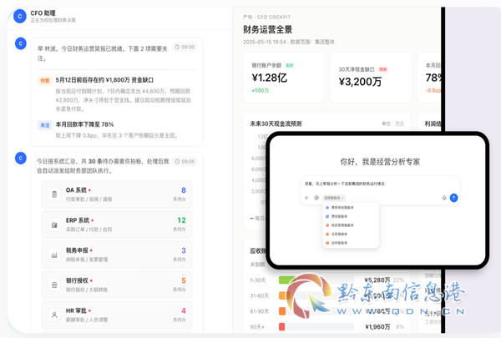Click the 未来30天现金流预测 chart title
501x338 pixels.
click(276, 124)
